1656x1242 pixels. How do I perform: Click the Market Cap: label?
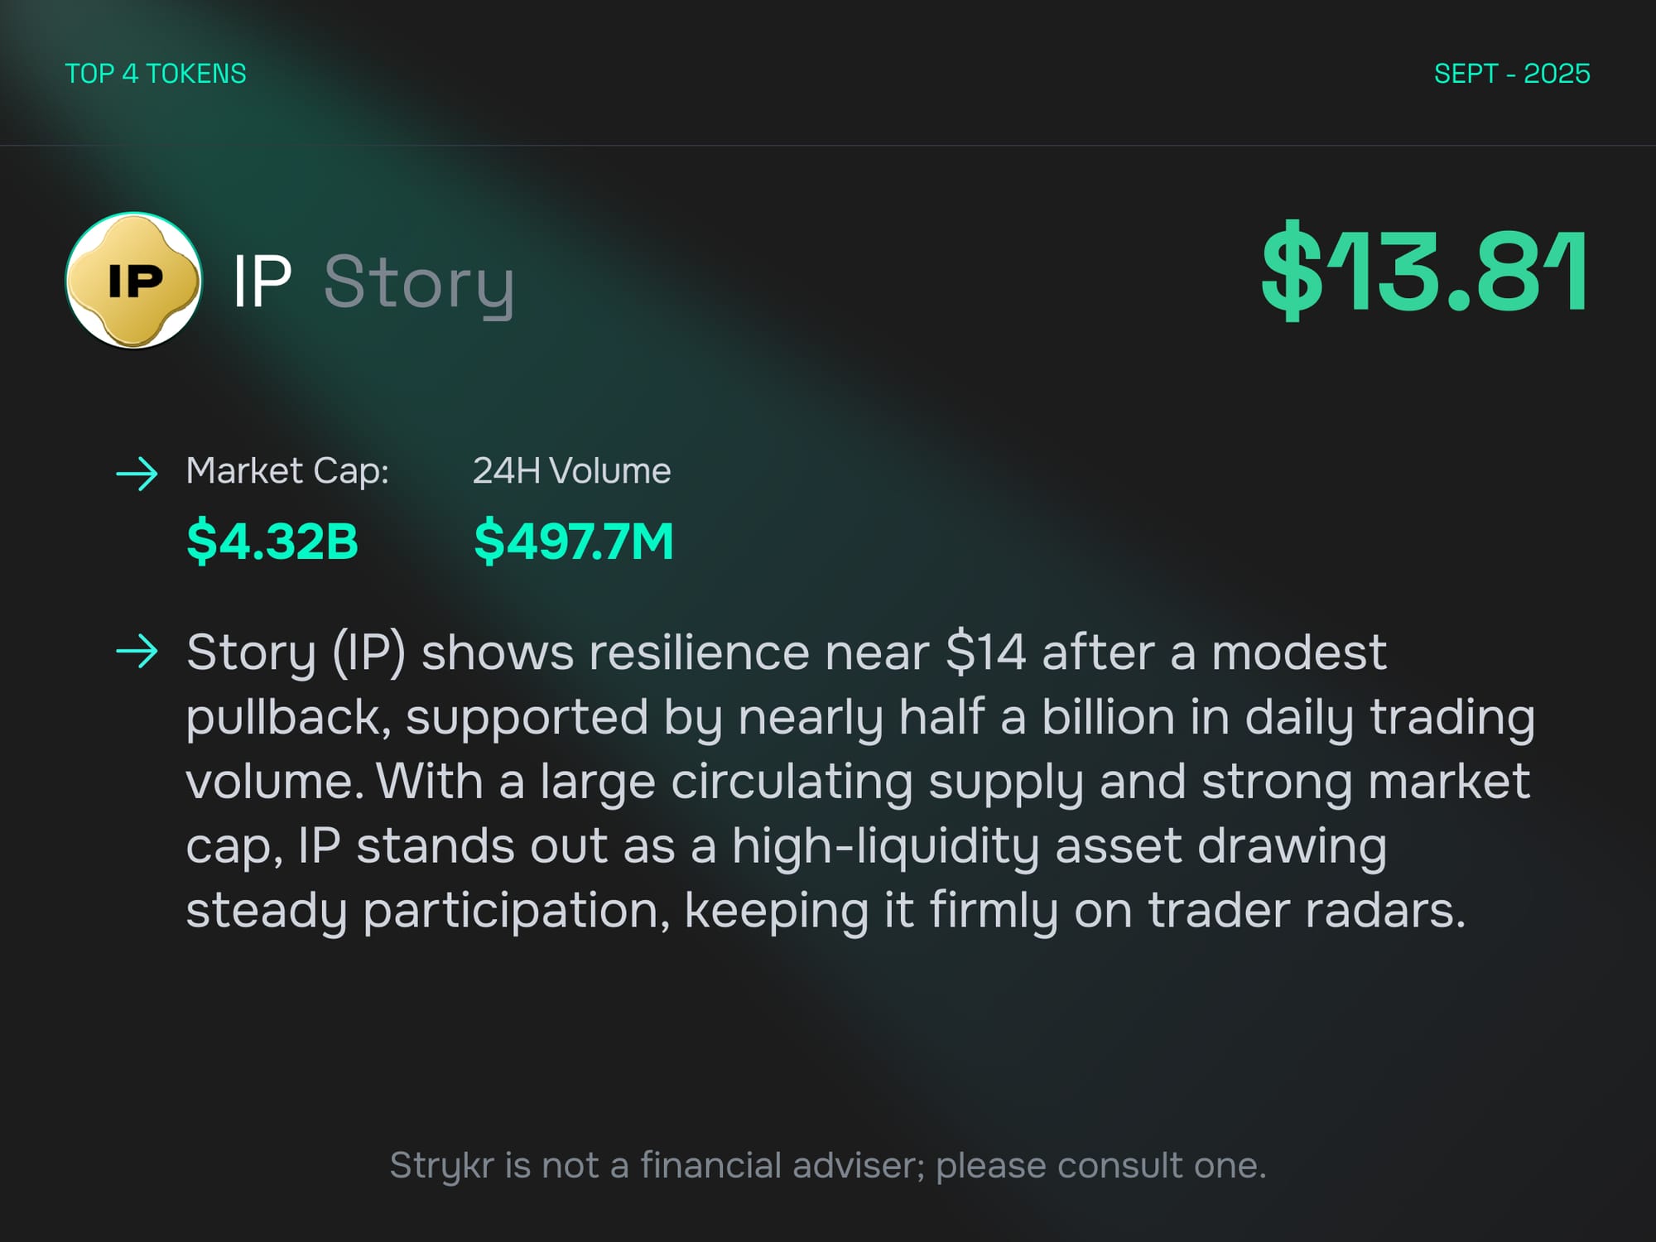[287, 471]
